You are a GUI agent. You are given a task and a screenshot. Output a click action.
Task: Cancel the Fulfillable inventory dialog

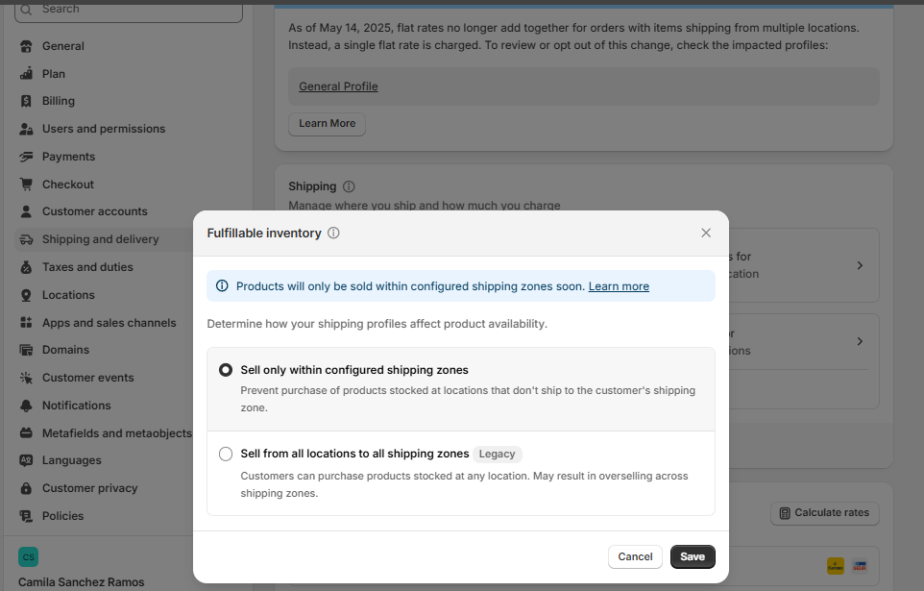pos(635,556)
